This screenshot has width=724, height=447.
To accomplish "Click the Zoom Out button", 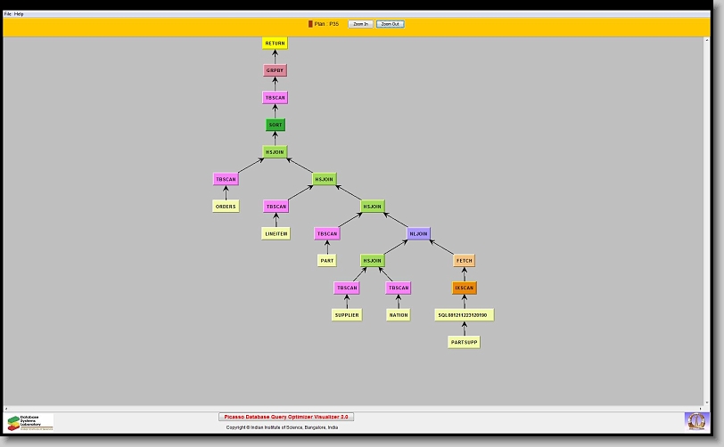I will click(390, 24).
